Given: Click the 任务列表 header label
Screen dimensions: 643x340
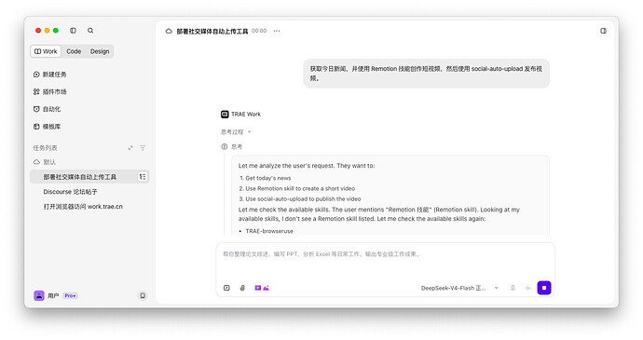Looking at the screenshot, I should [x=45, y=148].
